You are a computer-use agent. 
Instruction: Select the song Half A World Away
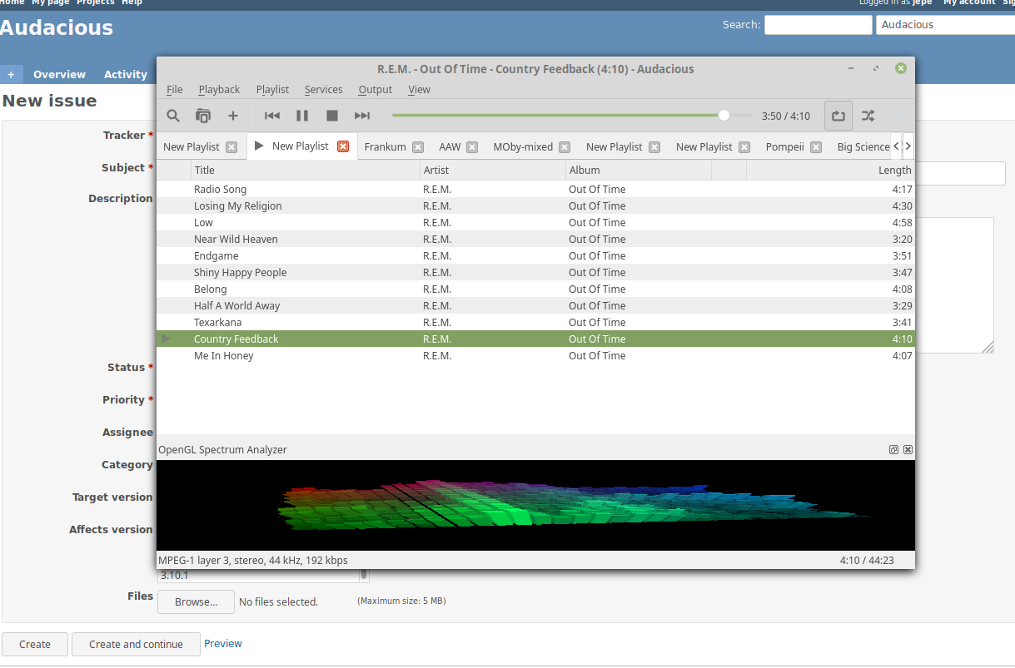[535, 305]
